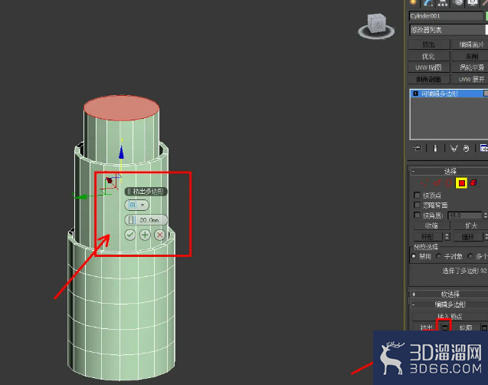Screen dimensions: 488x385
Task: Adjust the 环形 spinner arrows
Action: coord(447,237)
